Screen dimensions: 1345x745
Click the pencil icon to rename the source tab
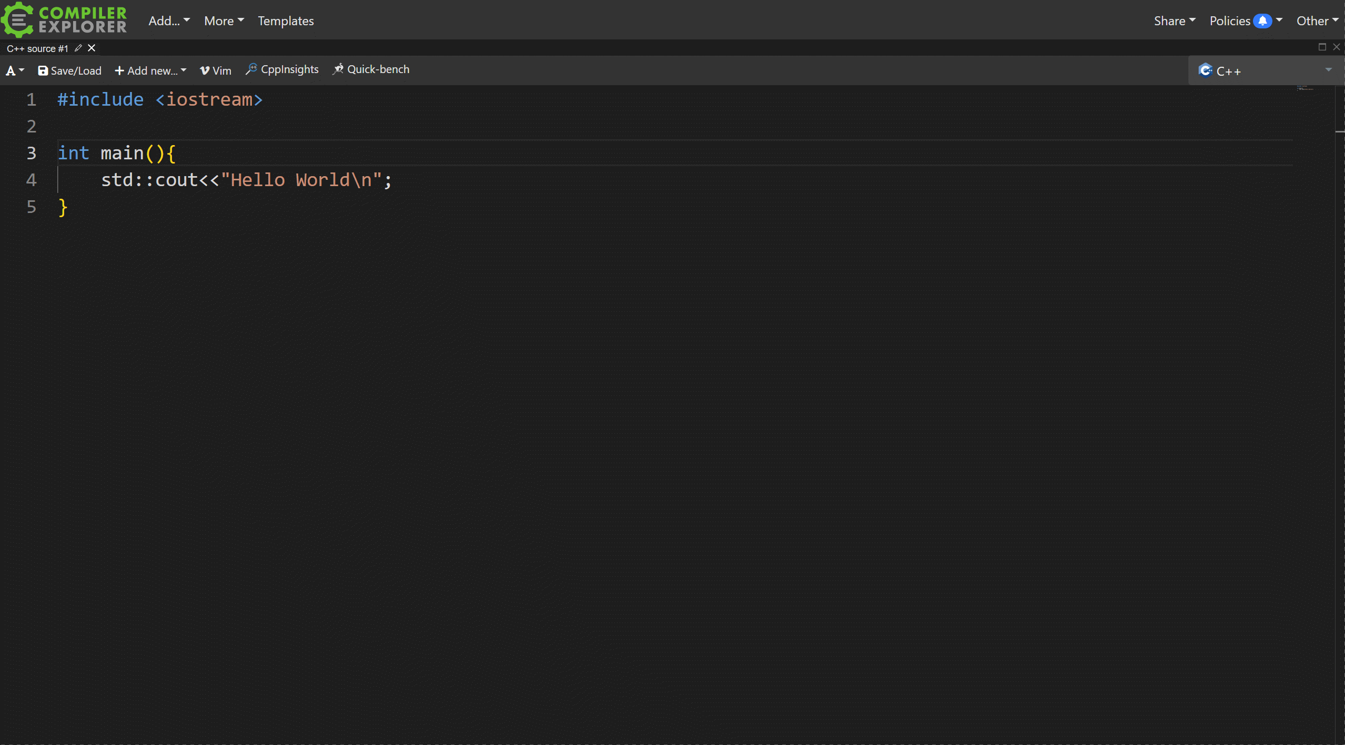point(78,48)
